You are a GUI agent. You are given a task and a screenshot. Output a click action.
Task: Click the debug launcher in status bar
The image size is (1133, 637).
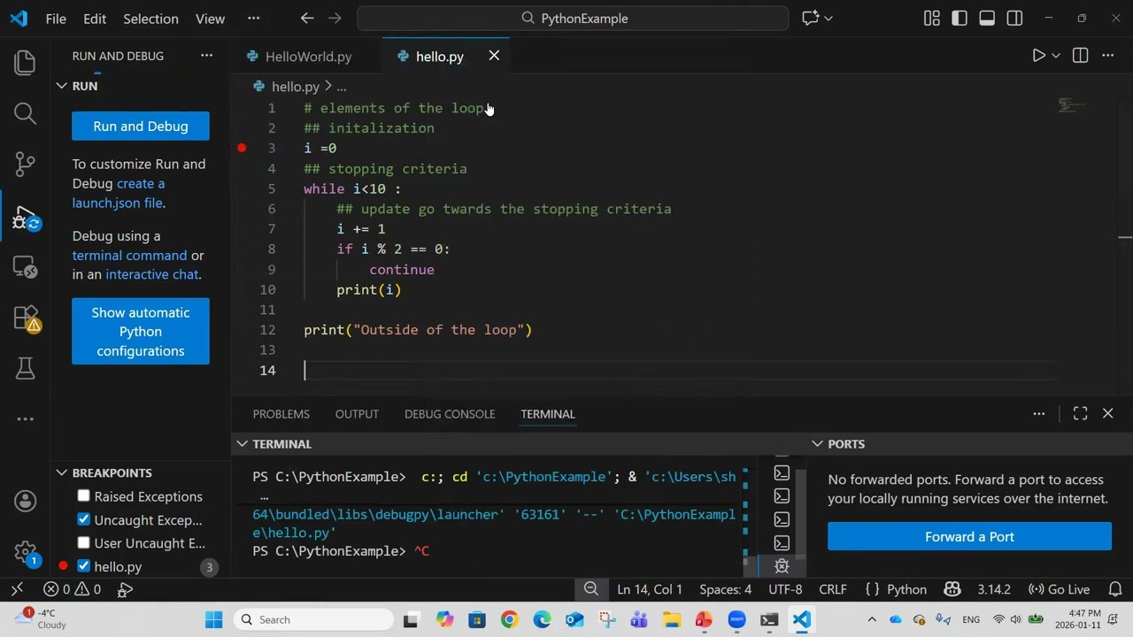point(125,589)
